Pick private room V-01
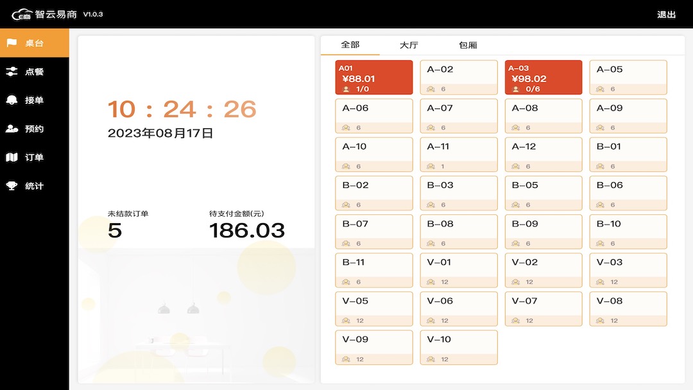Image resolution: width=693 pixels, height=390 pixels. coord(458,270)
